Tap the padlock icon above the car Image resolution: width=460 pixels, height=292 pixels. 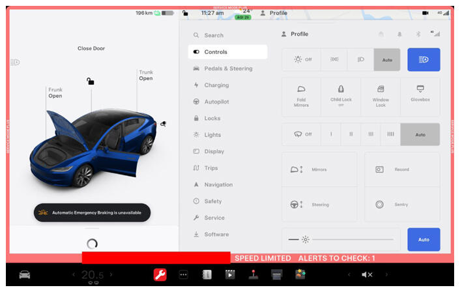pos(91,81)
